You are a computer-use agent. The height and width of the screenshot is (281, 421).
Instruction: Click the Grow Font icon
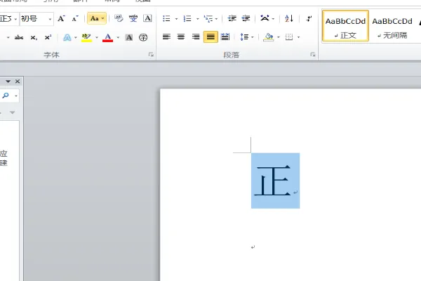tap(61, 18)
